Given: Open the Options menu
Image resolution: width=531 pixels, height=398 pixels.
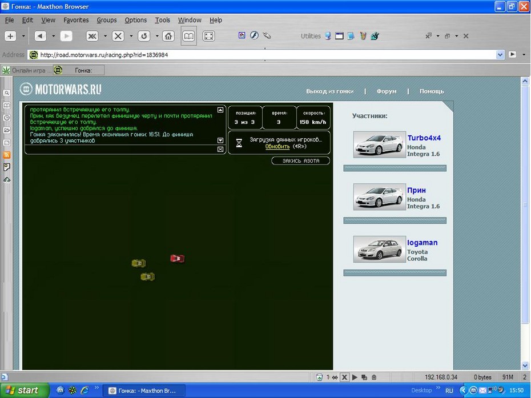Looking at the screenshot, I should 136,20.
